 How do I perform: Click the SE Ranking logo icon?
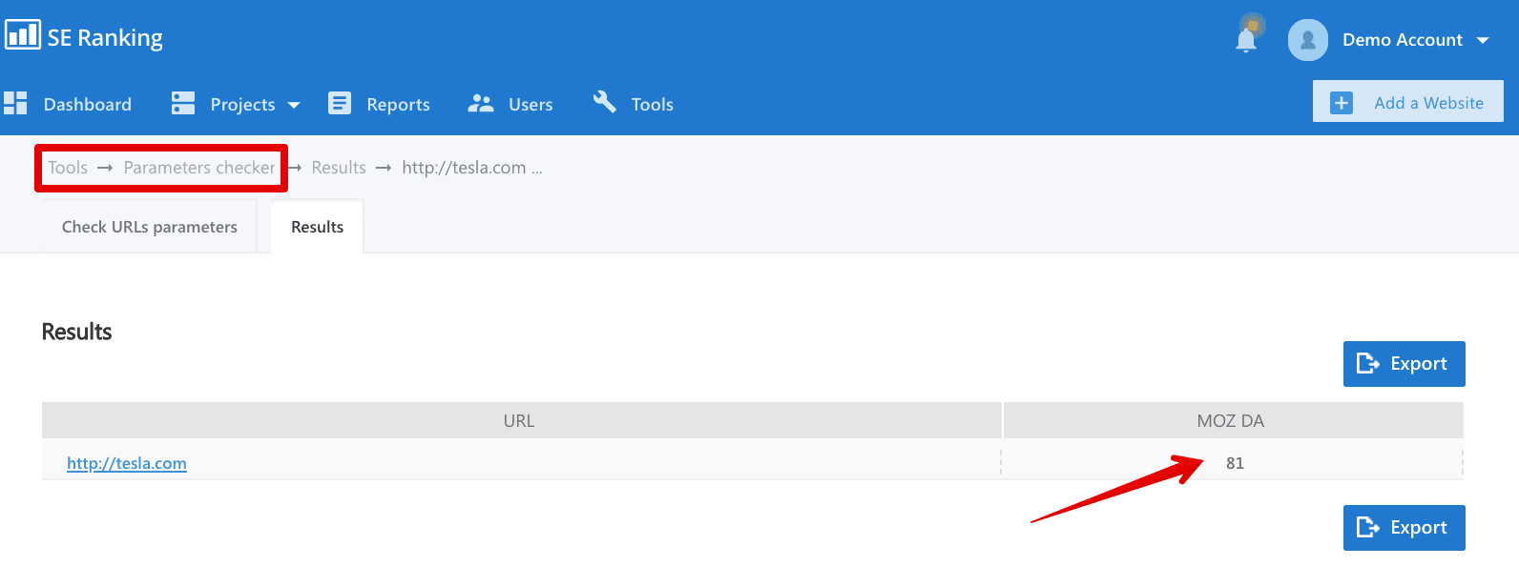tap(23, 35)
